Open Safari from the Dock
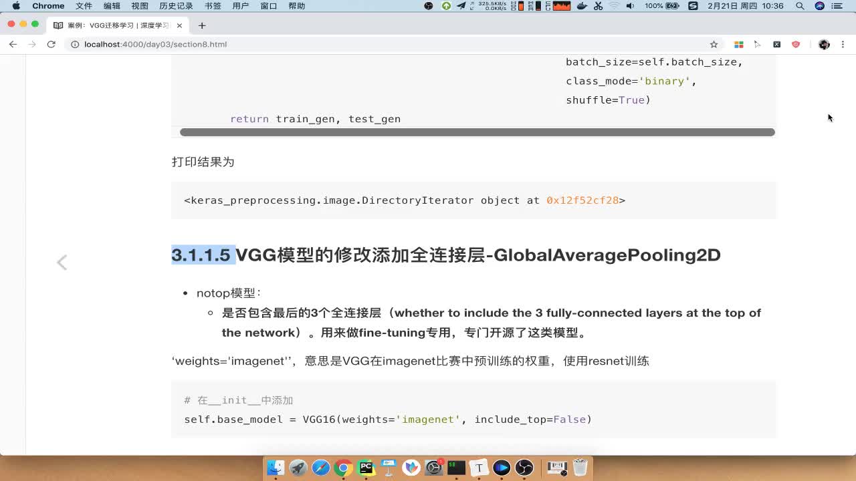The width and height of the screenshot is (856, 481). pyautogui.click(x=321, y=468)
